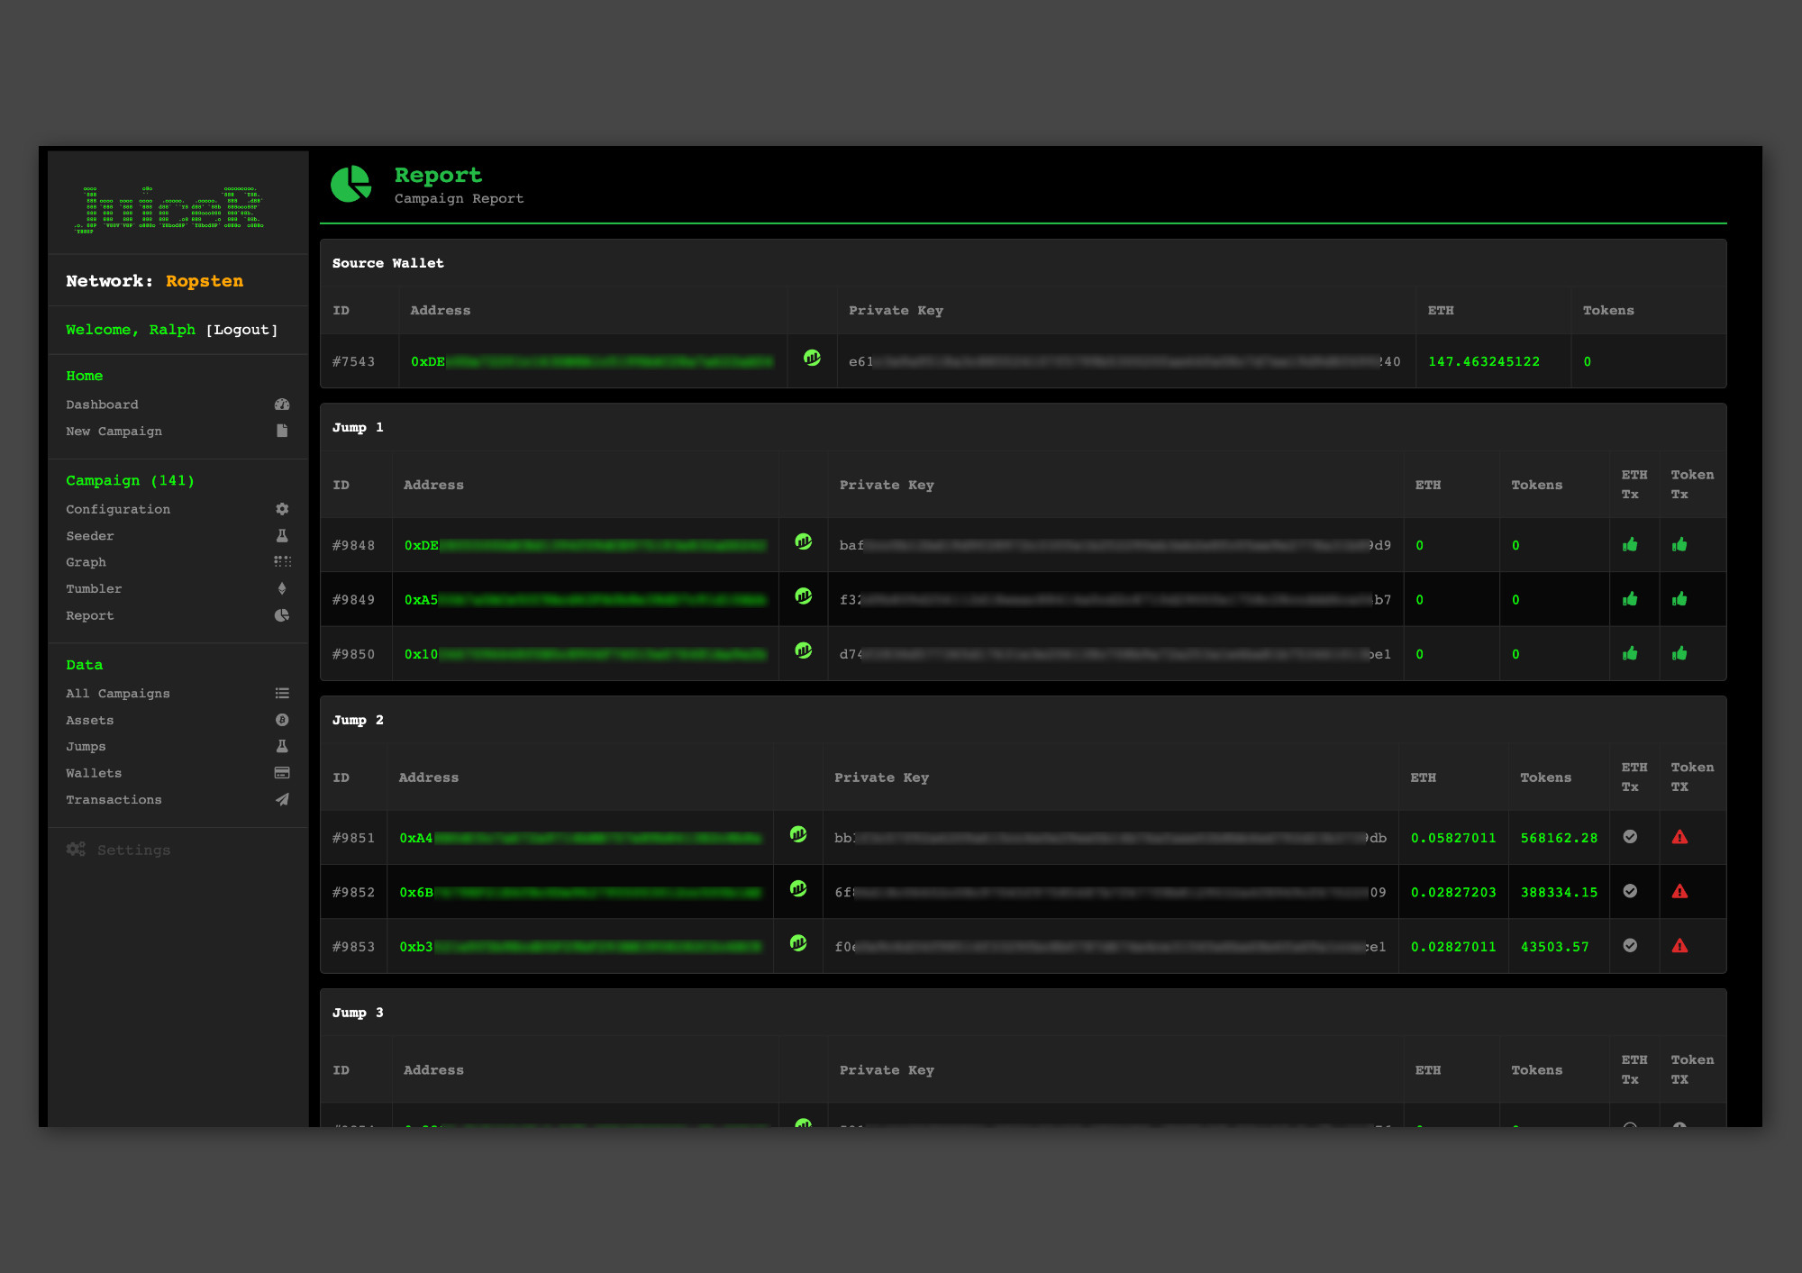Viewport: 1802px width, 1273px height.
Task: Click the ASCII art logo
Action: [x=169, y=210]
